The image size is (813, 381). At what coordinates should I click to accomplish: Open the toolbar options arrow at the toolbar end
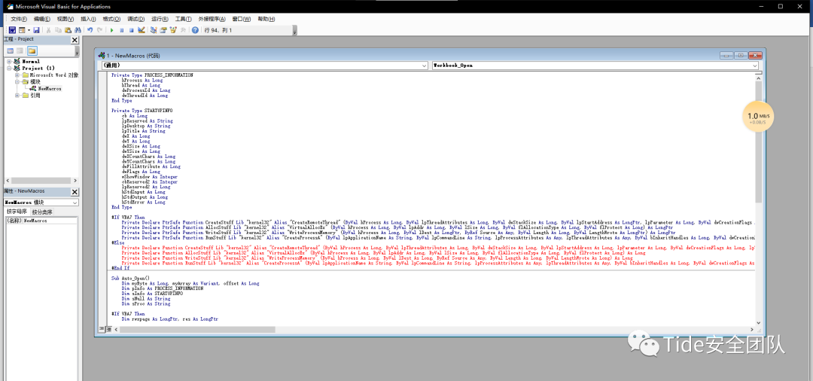tap(294, 31)
